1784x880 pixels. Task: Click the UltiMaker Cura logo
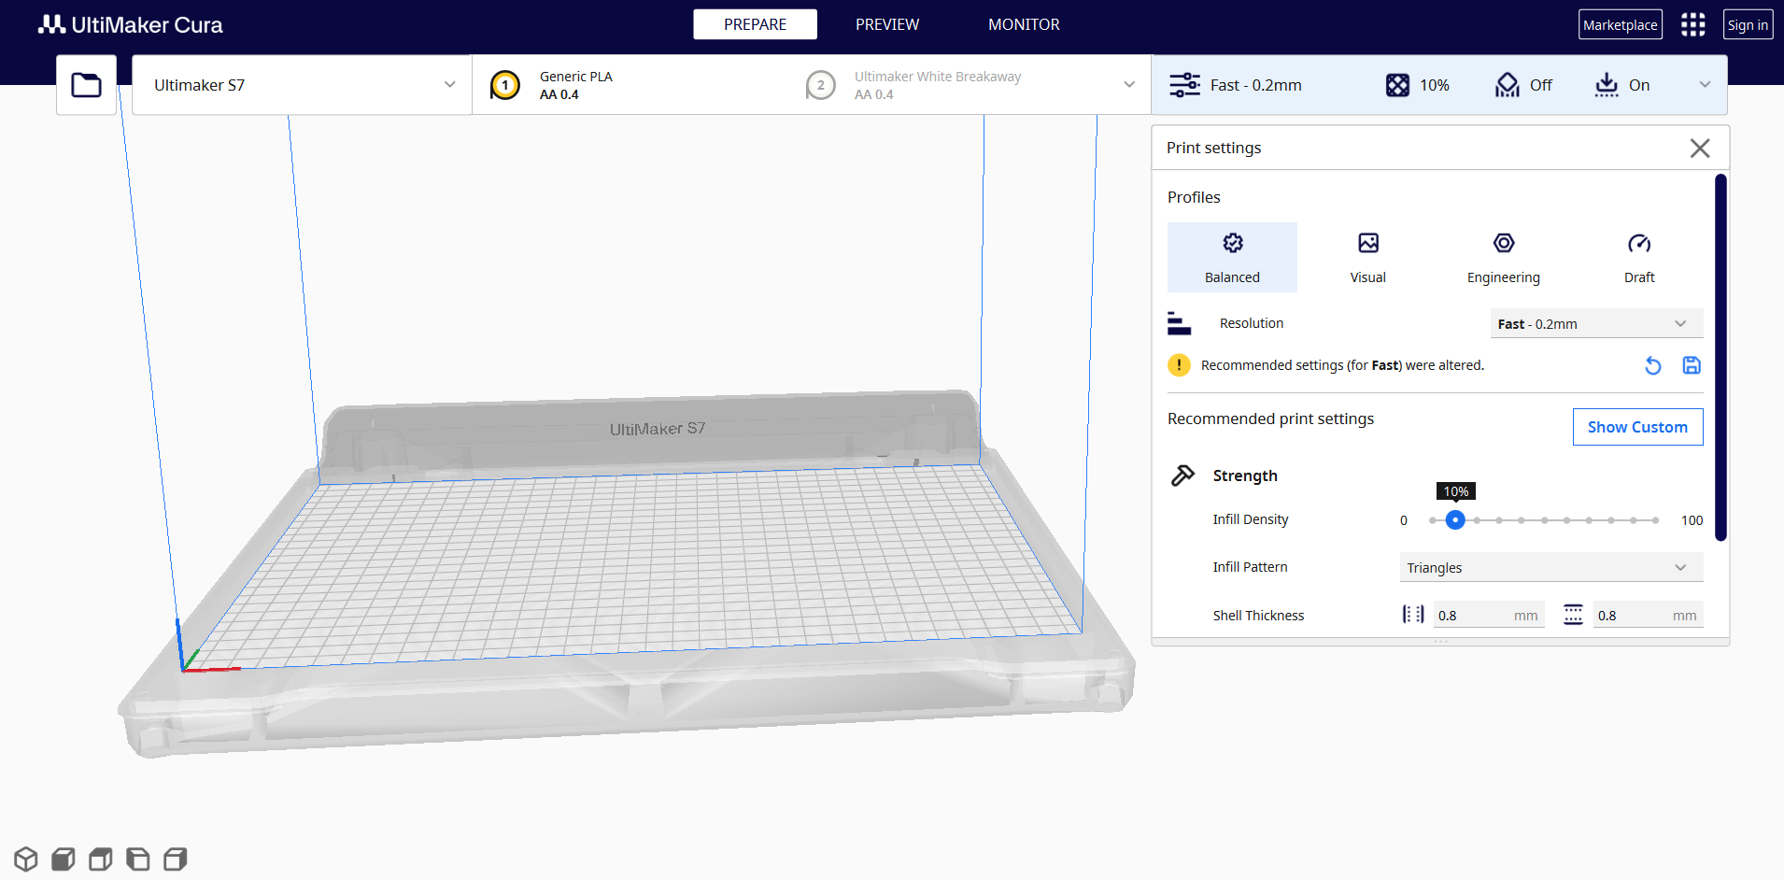(130, 25)
